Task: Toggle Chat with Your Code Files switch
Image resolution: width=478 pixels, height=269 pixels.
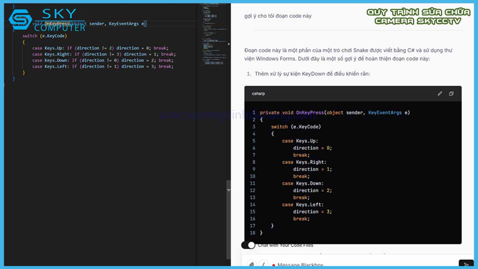Action: 248,245
